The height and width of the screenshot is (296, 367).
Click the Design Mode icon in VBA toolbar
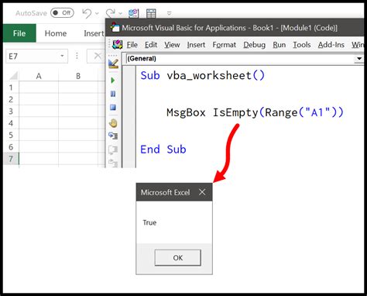(x=113, y=64)
